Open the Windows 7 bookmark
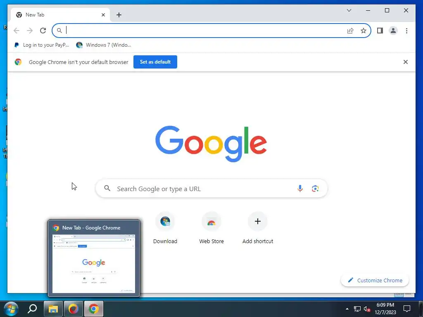The image size is (423, 317). pos(104,45)
